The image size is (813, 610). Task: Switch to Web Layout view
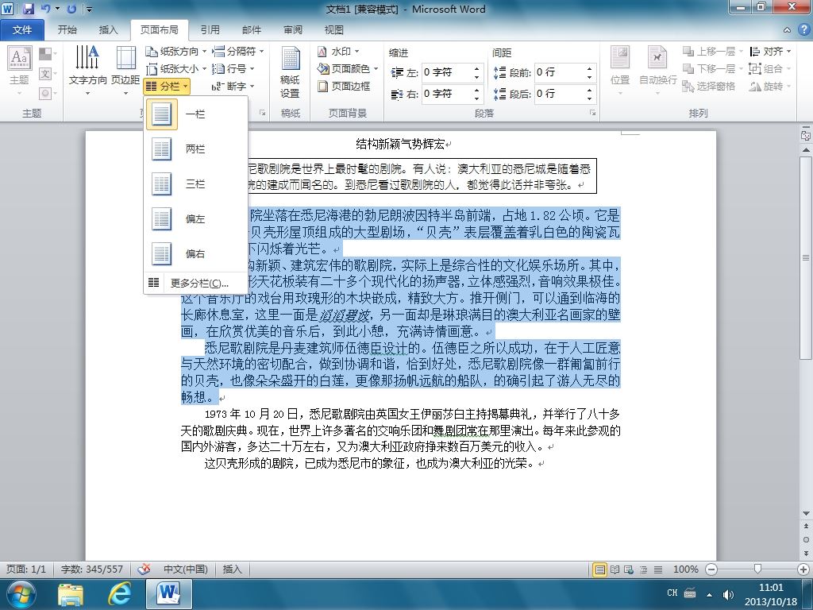pyautogui.click(x=629, y=569)
